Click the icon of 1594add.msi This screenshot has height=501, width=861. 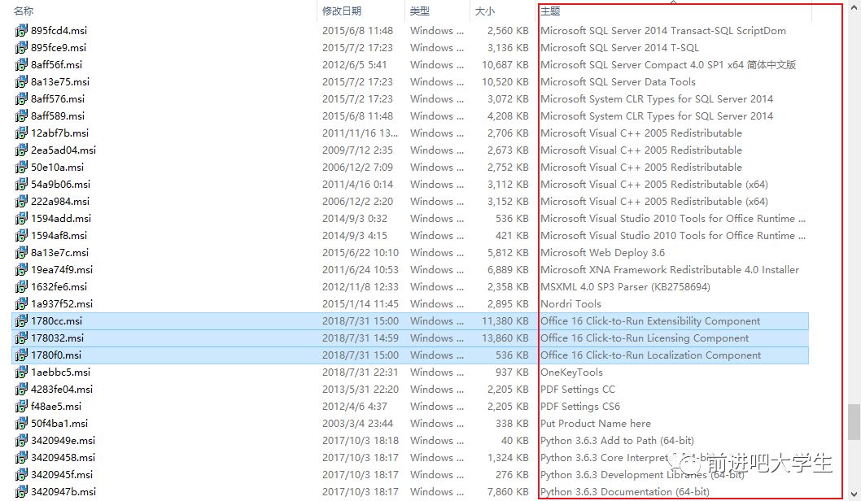coord(21,218)
